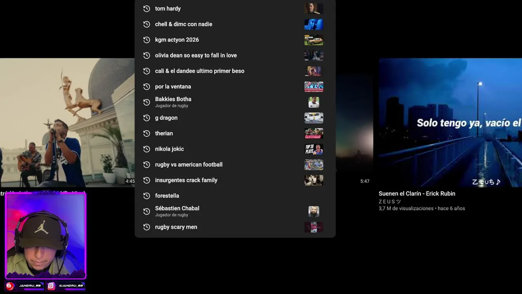Open 'Sébastien Chabal' rugby player suggestion
Image resolution: width=522 pixels, height=294 pixels.
[x=235, y=211]
